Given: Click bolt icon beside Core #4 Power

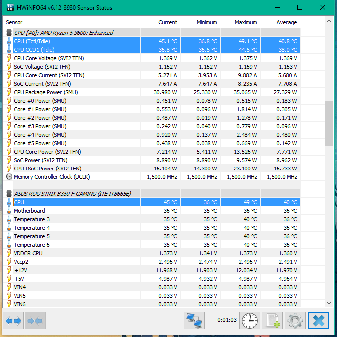Looking at the screenshot, I should 9,135.
